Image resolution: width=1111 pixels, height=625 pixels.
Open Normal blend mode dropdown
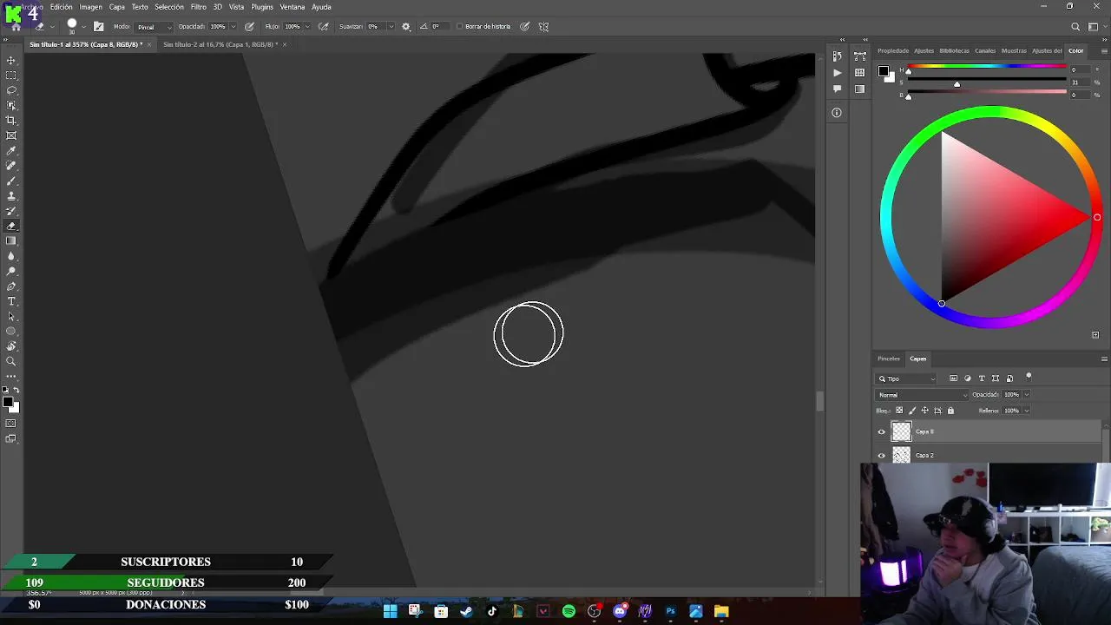pyautogui.click(x=922, y=395)
